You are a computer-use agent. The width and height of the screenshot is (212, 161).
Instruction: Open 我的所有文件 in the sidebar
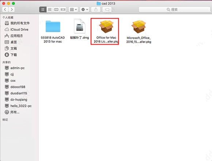tap(17, 23)
